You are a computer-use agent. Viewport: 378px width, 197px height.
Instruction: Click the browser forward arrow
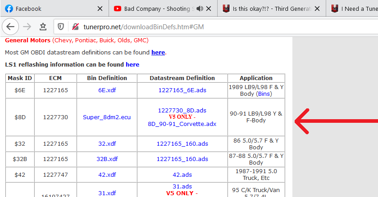(27, 27)
